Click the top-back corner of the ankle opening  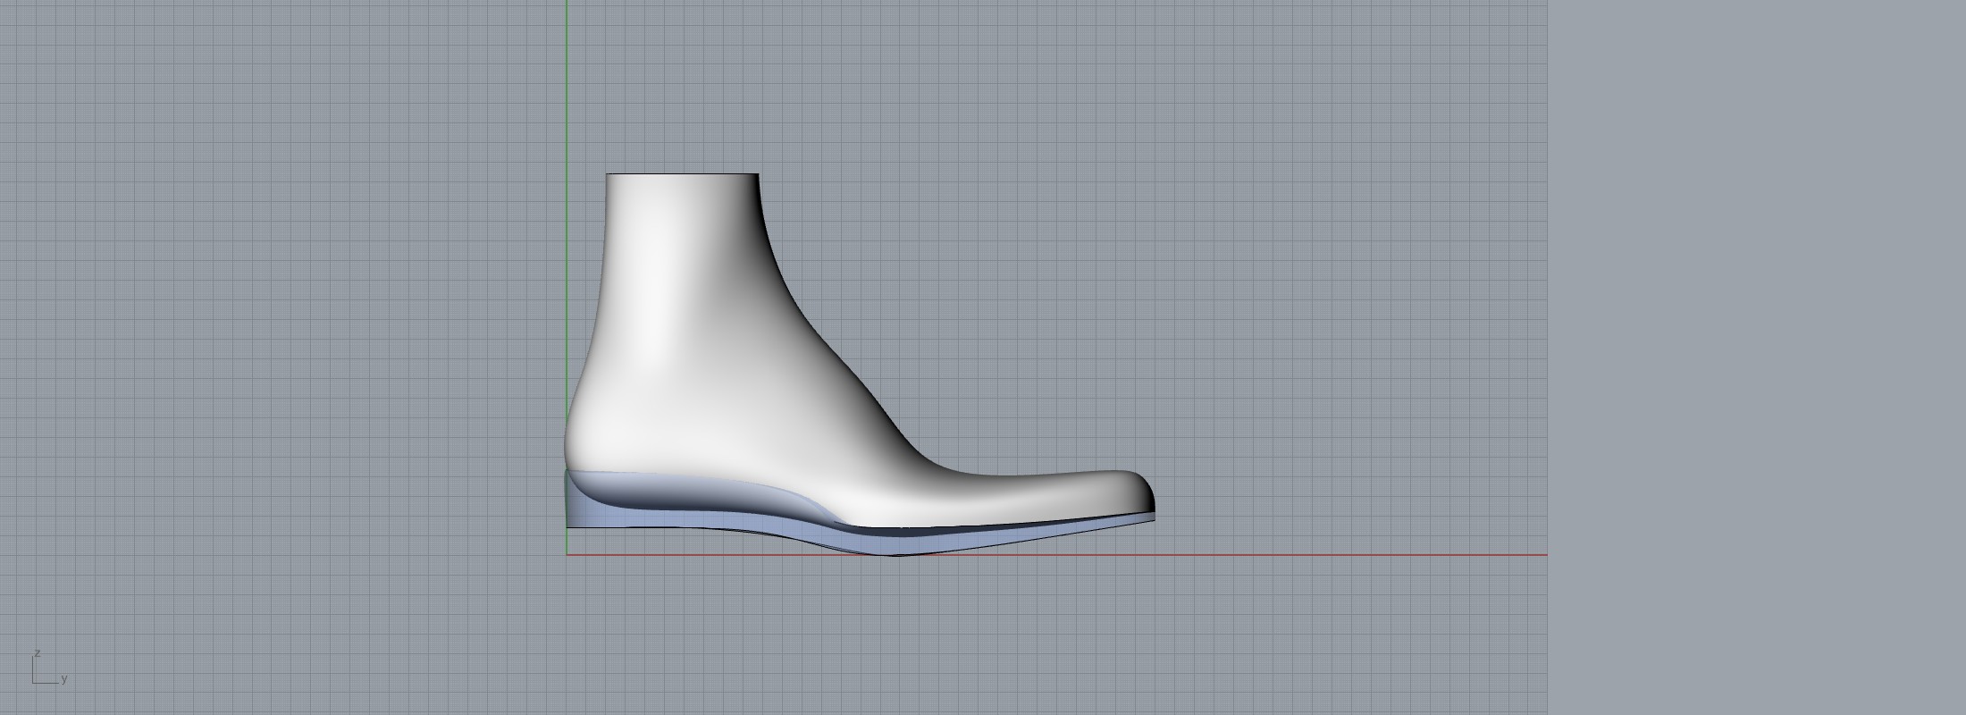coord(608,175)
